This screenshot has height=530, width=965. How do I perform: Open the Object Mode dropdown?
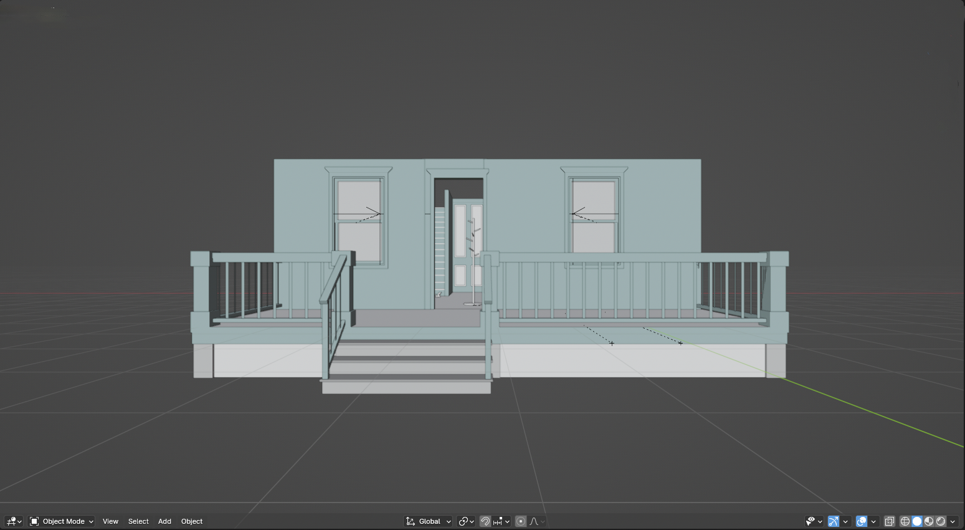pyautogui.click(x=62, y=521)
